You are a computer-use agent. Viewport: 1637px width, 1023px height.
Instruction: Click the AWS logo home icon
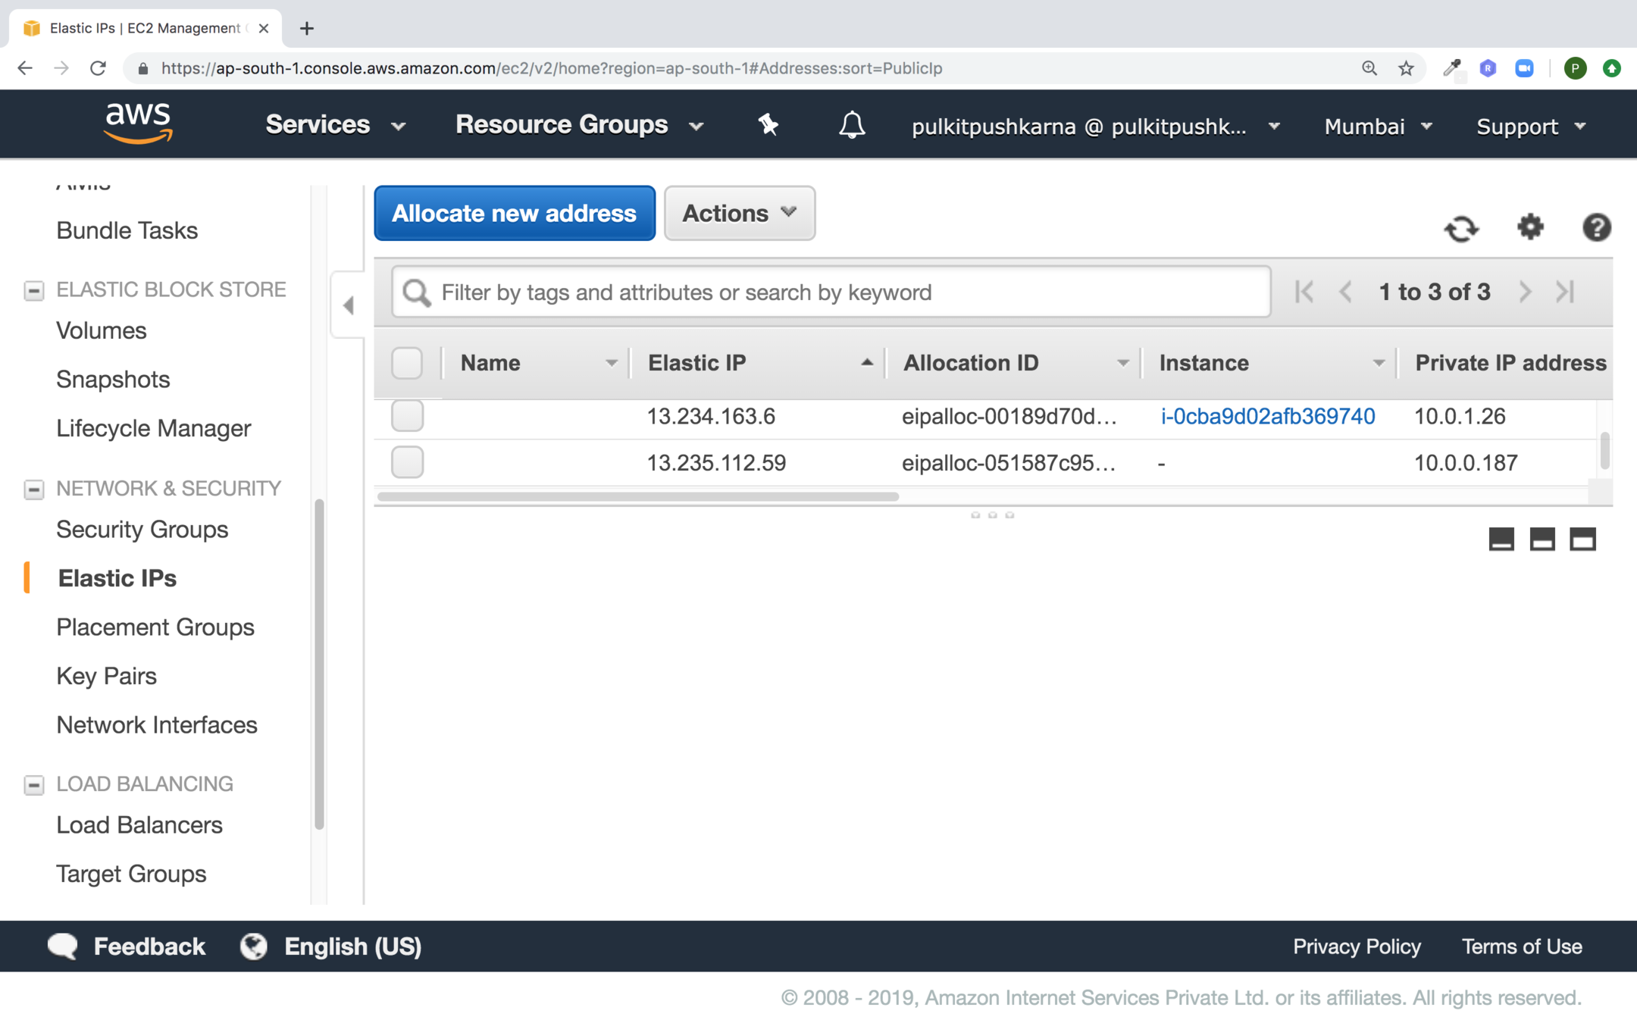(x=138, y=124)
